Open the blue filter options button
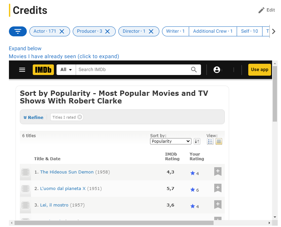Viewport: 281px width, 227px height. coord(18,31)
